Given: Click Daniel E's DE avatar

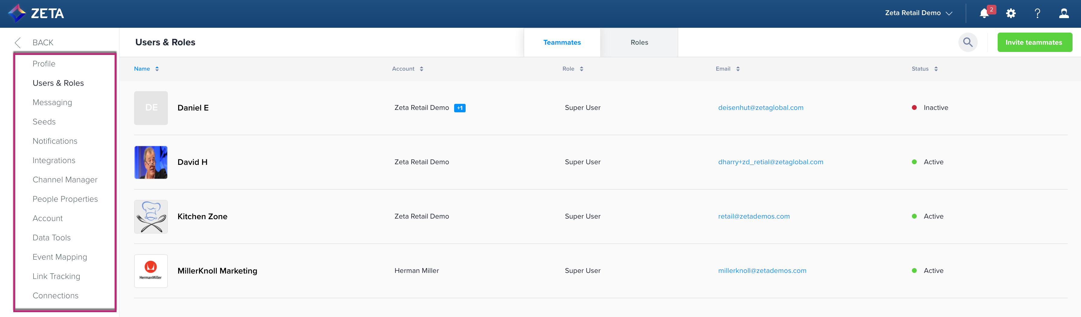Looking at the screenshot, I should [x=151, y=108].
